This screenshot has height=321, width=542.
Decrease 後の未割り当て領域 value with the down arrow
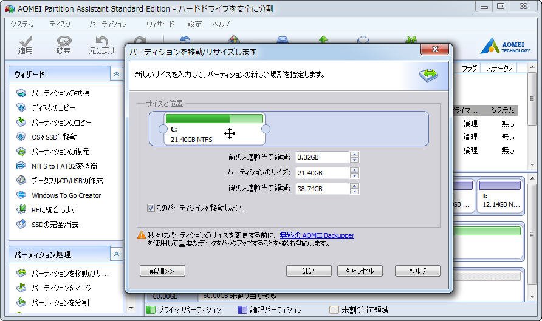point(354,191)
